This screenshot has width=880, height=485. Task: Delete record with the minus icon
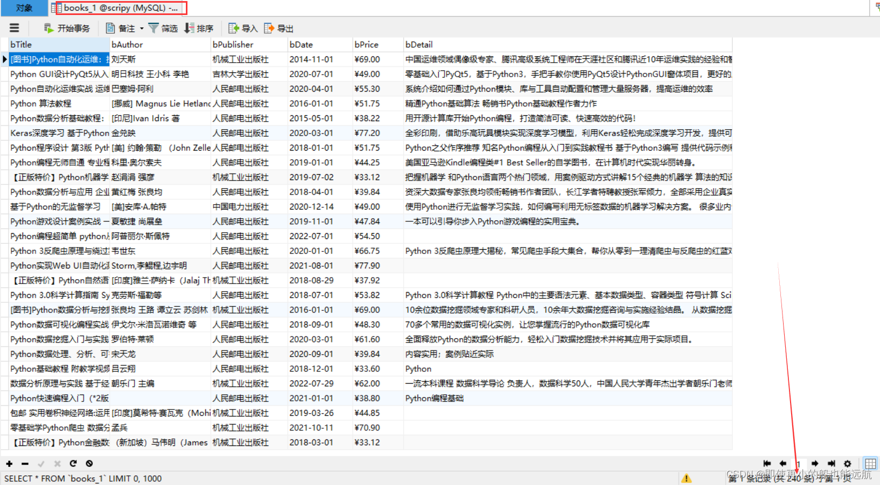(25, 464)
